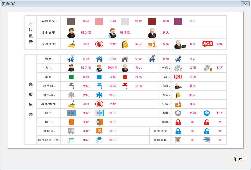Viewport: 251px width, 170px height.
Task: Click the unlocked blue padlock for 空调锁定
Action: click(x=207, y=131)
